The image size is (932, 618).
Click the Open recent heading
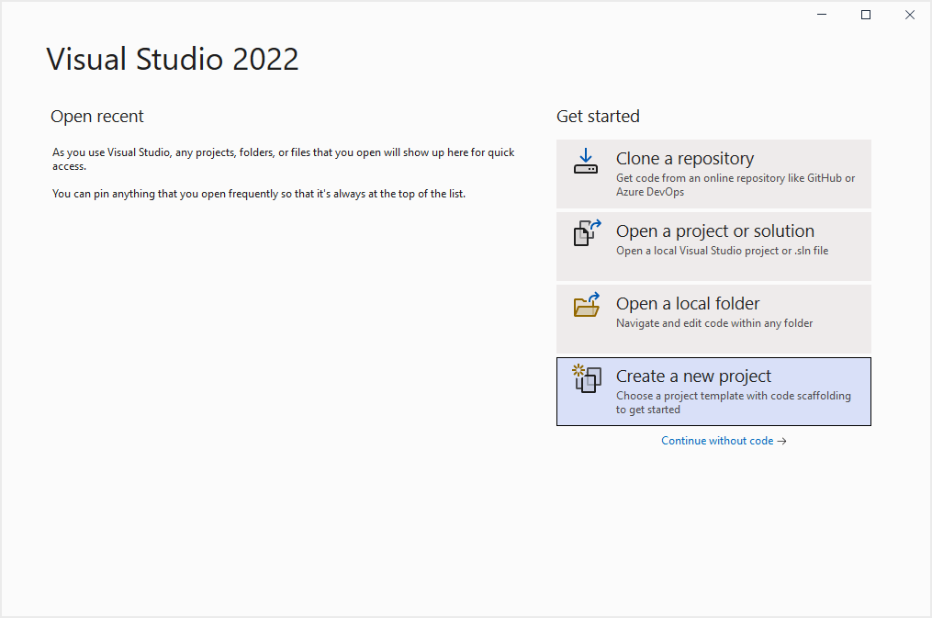click(97, 117)
